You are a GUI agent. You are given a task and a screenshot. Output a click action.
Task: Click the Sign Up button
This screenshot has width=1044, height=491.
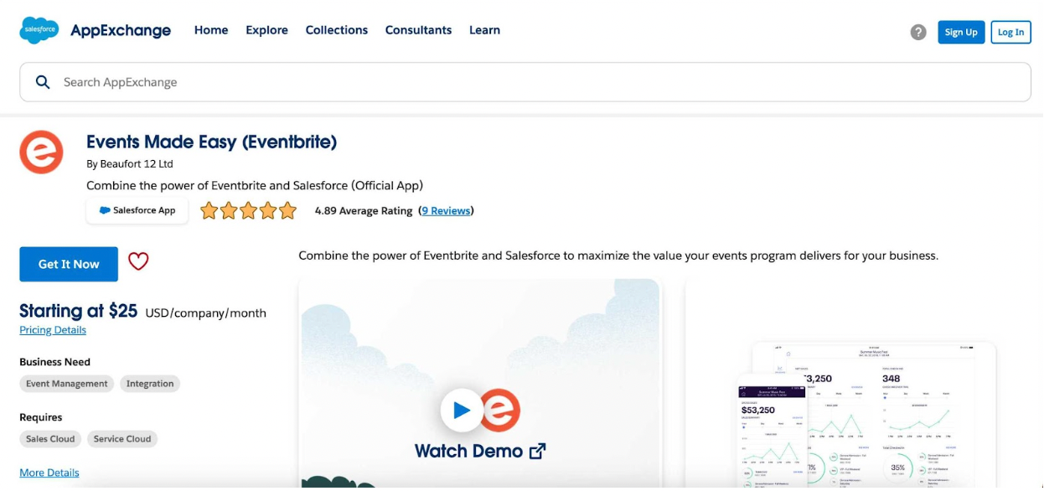coord(961,32)
